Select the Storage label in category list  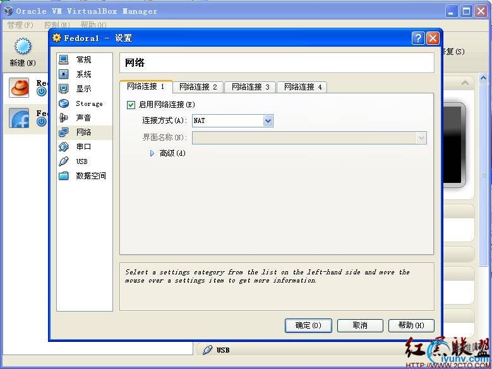pos(89,103)
